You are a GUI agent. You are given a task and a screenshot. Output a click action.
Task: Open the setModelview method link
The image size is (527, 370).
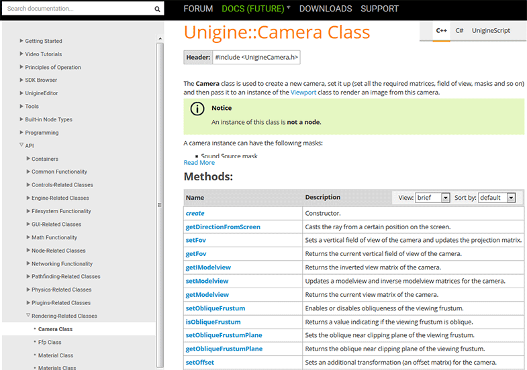pos(207,281)
